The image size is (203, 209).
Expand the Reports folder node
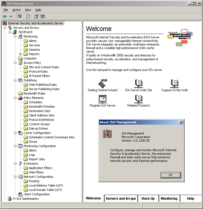[x=20, y=54]
